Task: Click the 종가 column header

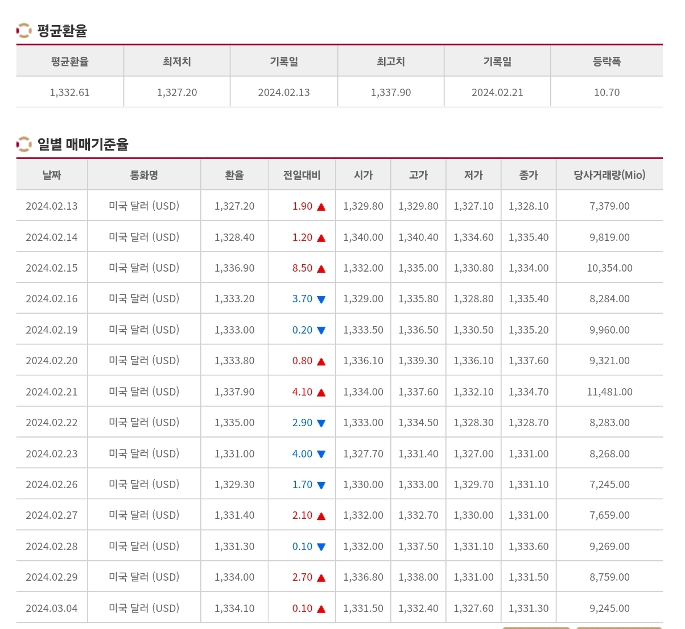Action: (529, 175)
